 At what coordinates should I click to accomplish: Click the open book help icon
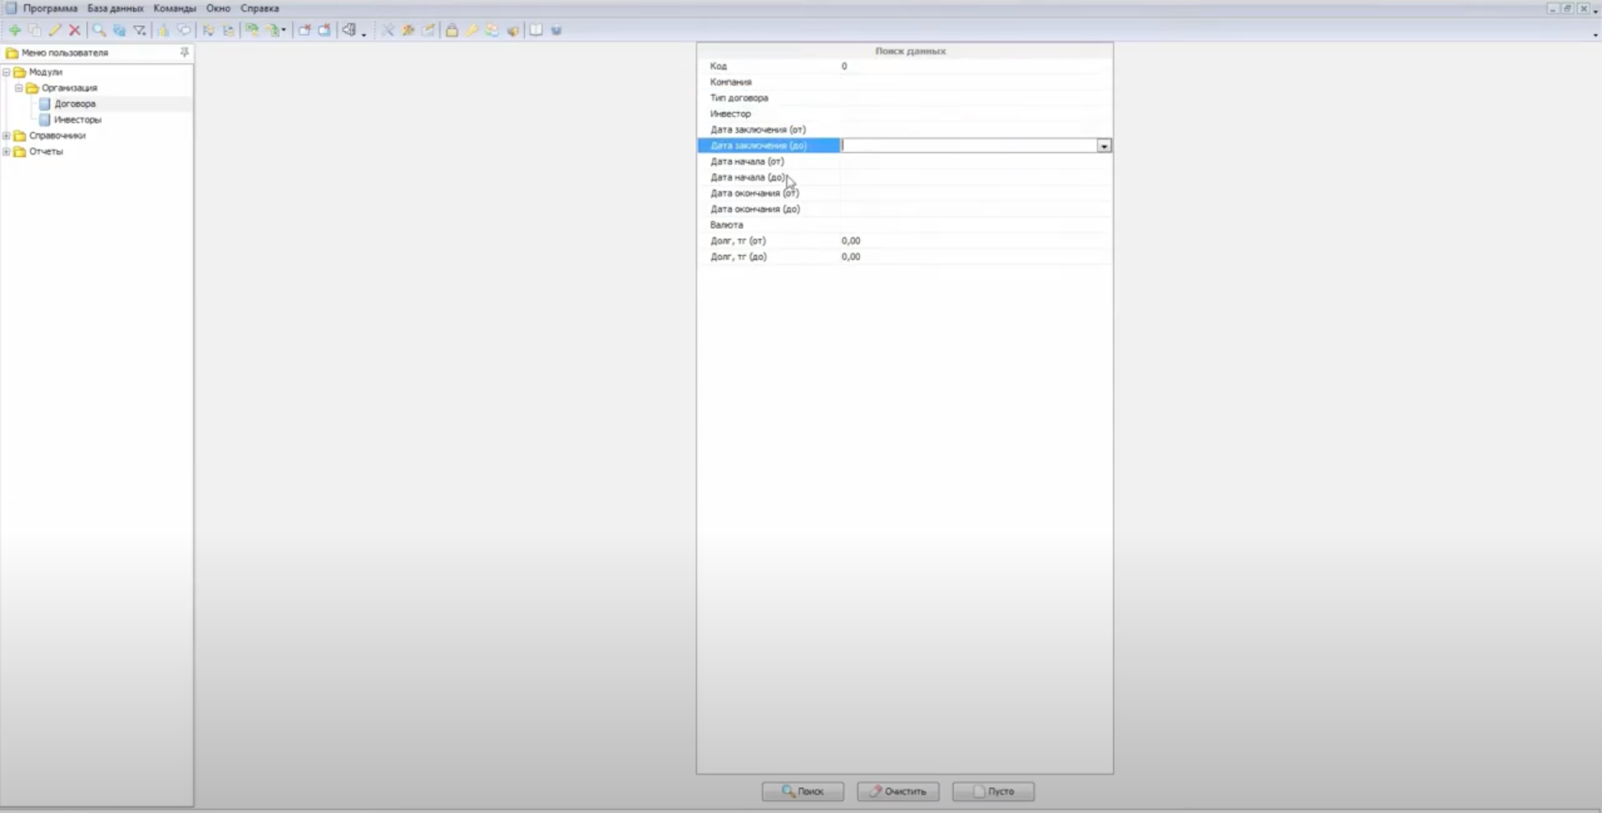[536, 30]
